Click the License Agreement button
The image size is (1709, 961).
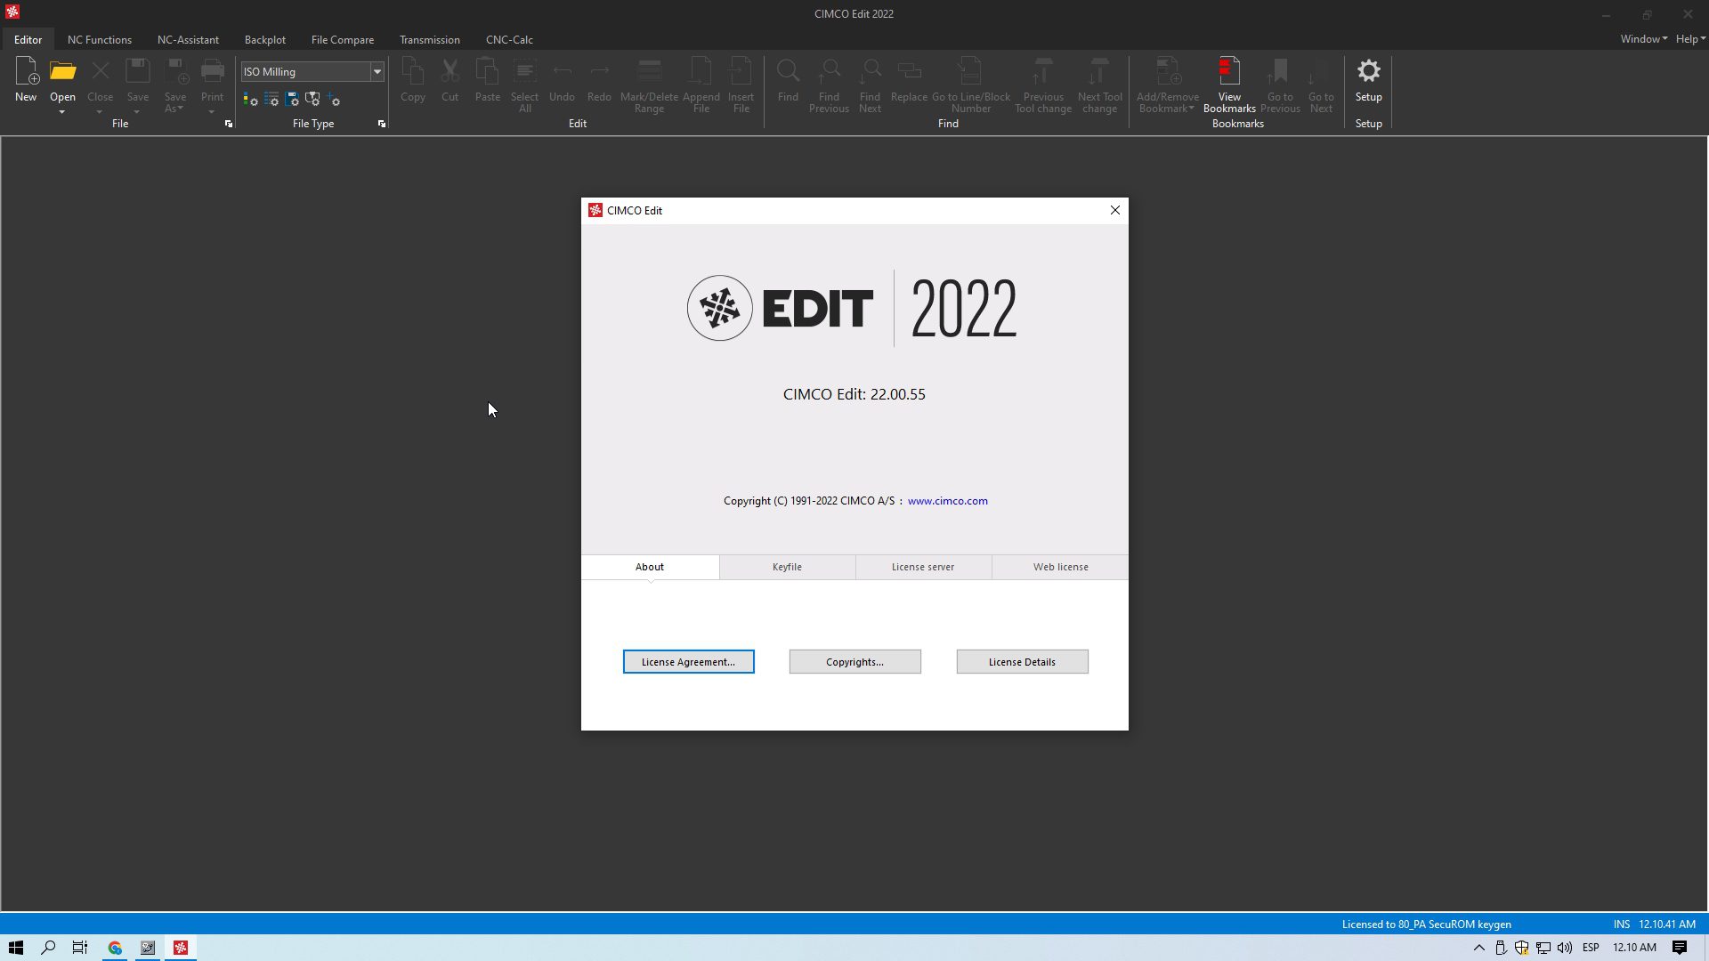[688, 661]
